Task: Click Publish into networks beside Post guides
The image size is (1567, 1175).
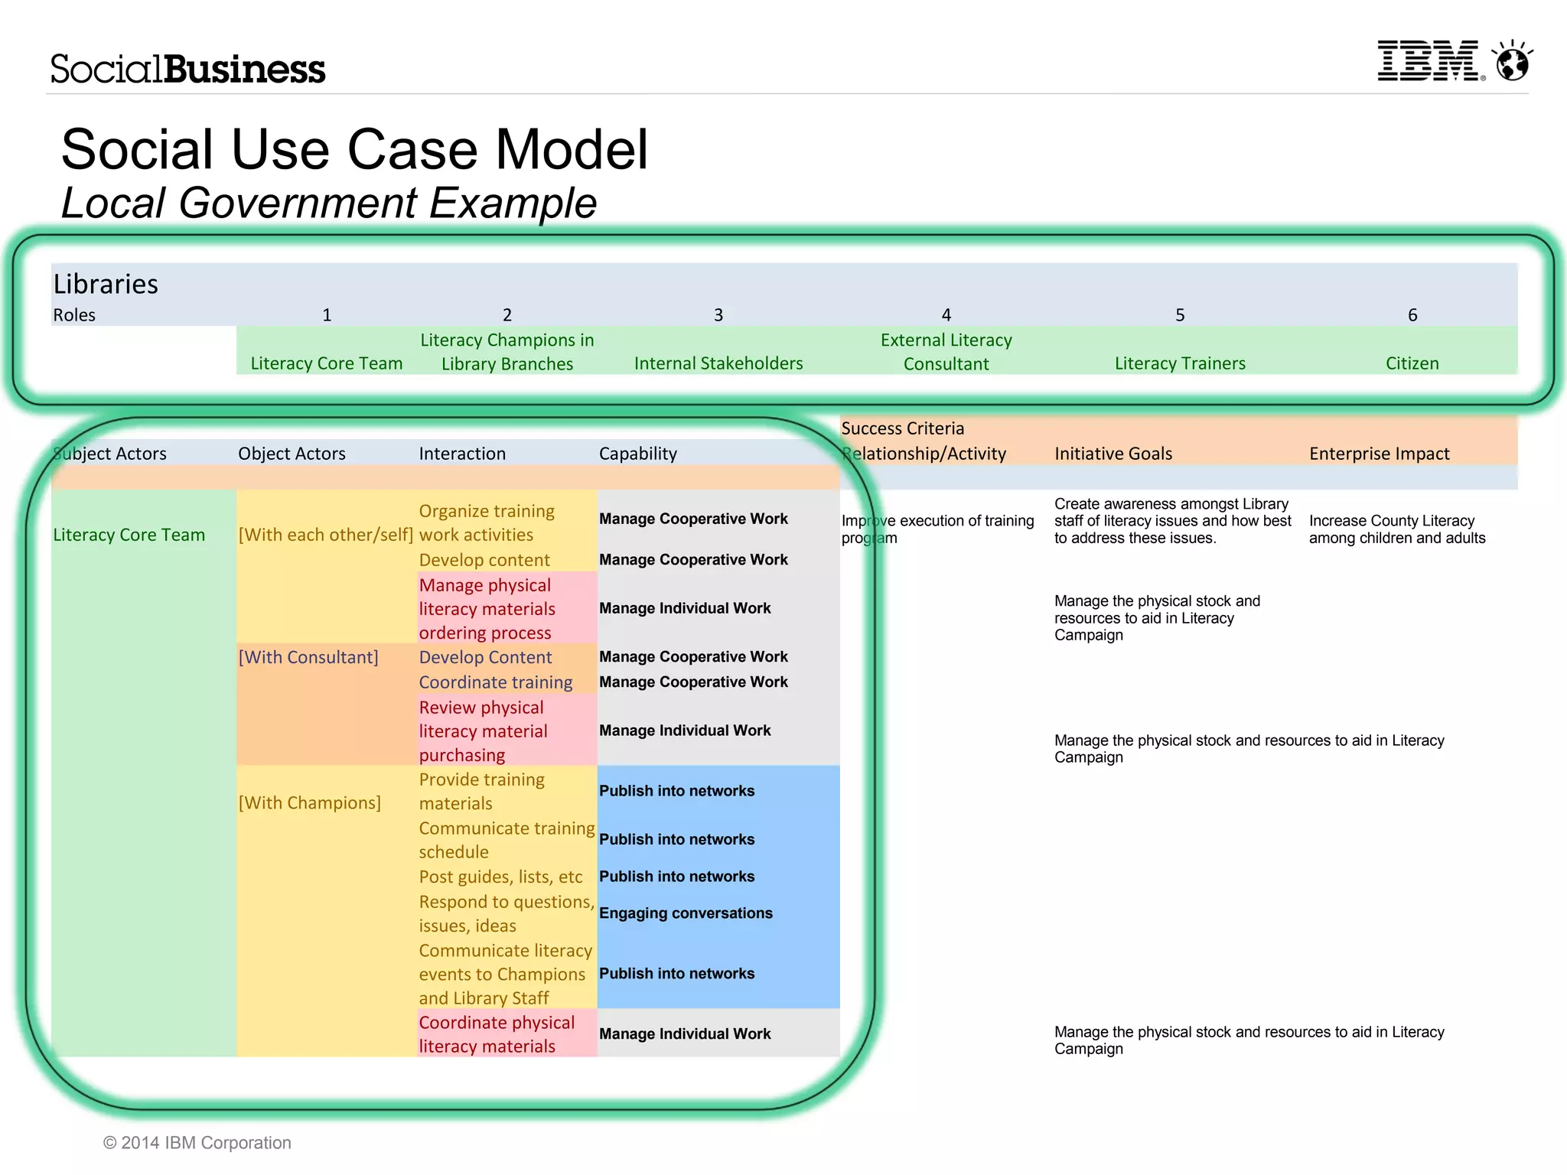Action: tap(676, 877)
